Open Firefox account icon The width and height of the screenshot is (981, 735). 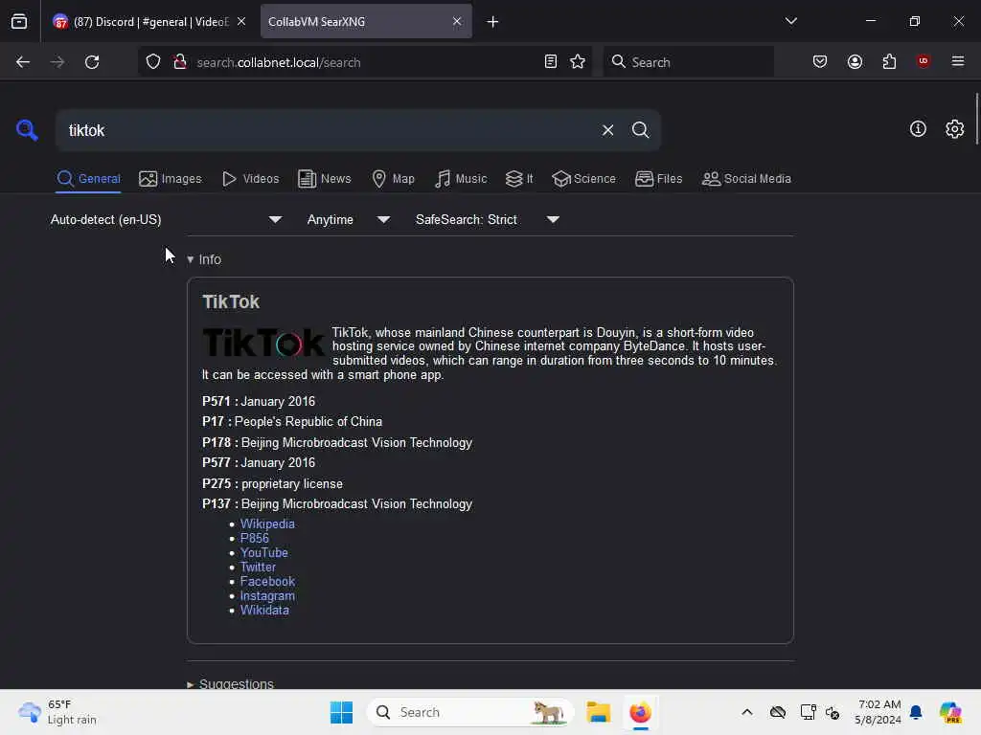coord(855,61)
